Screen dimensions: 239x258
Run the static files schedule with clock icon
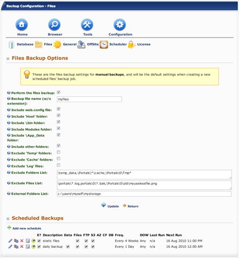[33, 241]
